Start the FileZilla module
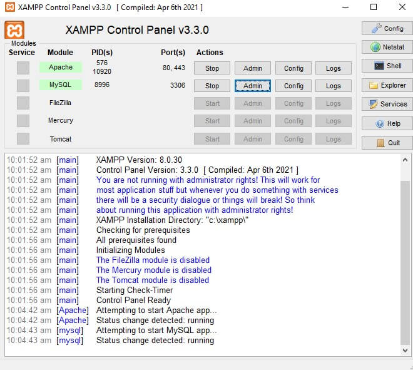This screenshot has height=370, width=413. [212, 103]
